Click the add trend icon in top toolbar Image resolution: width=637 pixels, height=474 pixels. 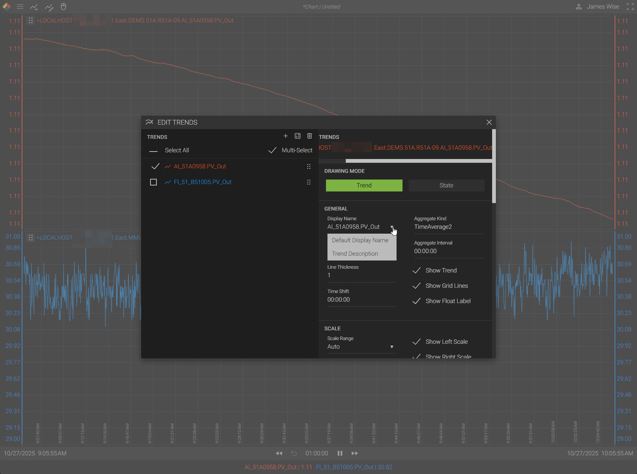click(x=34, y=7)
